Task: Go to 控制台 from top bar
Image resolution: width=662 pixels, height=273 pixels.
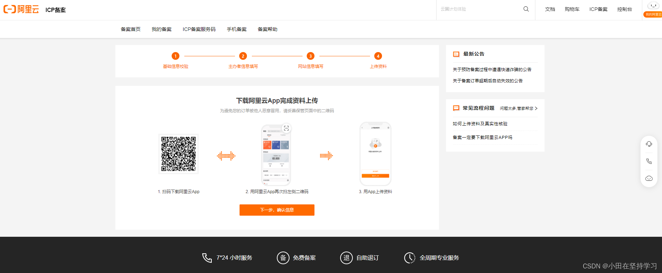Action: [x=624, y=9]
